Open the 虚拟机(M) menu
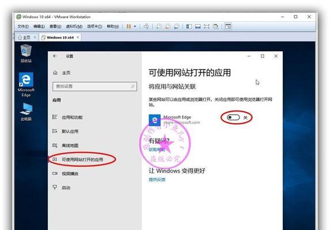Viewport: 330px width, 230px height. coord(74,26)
